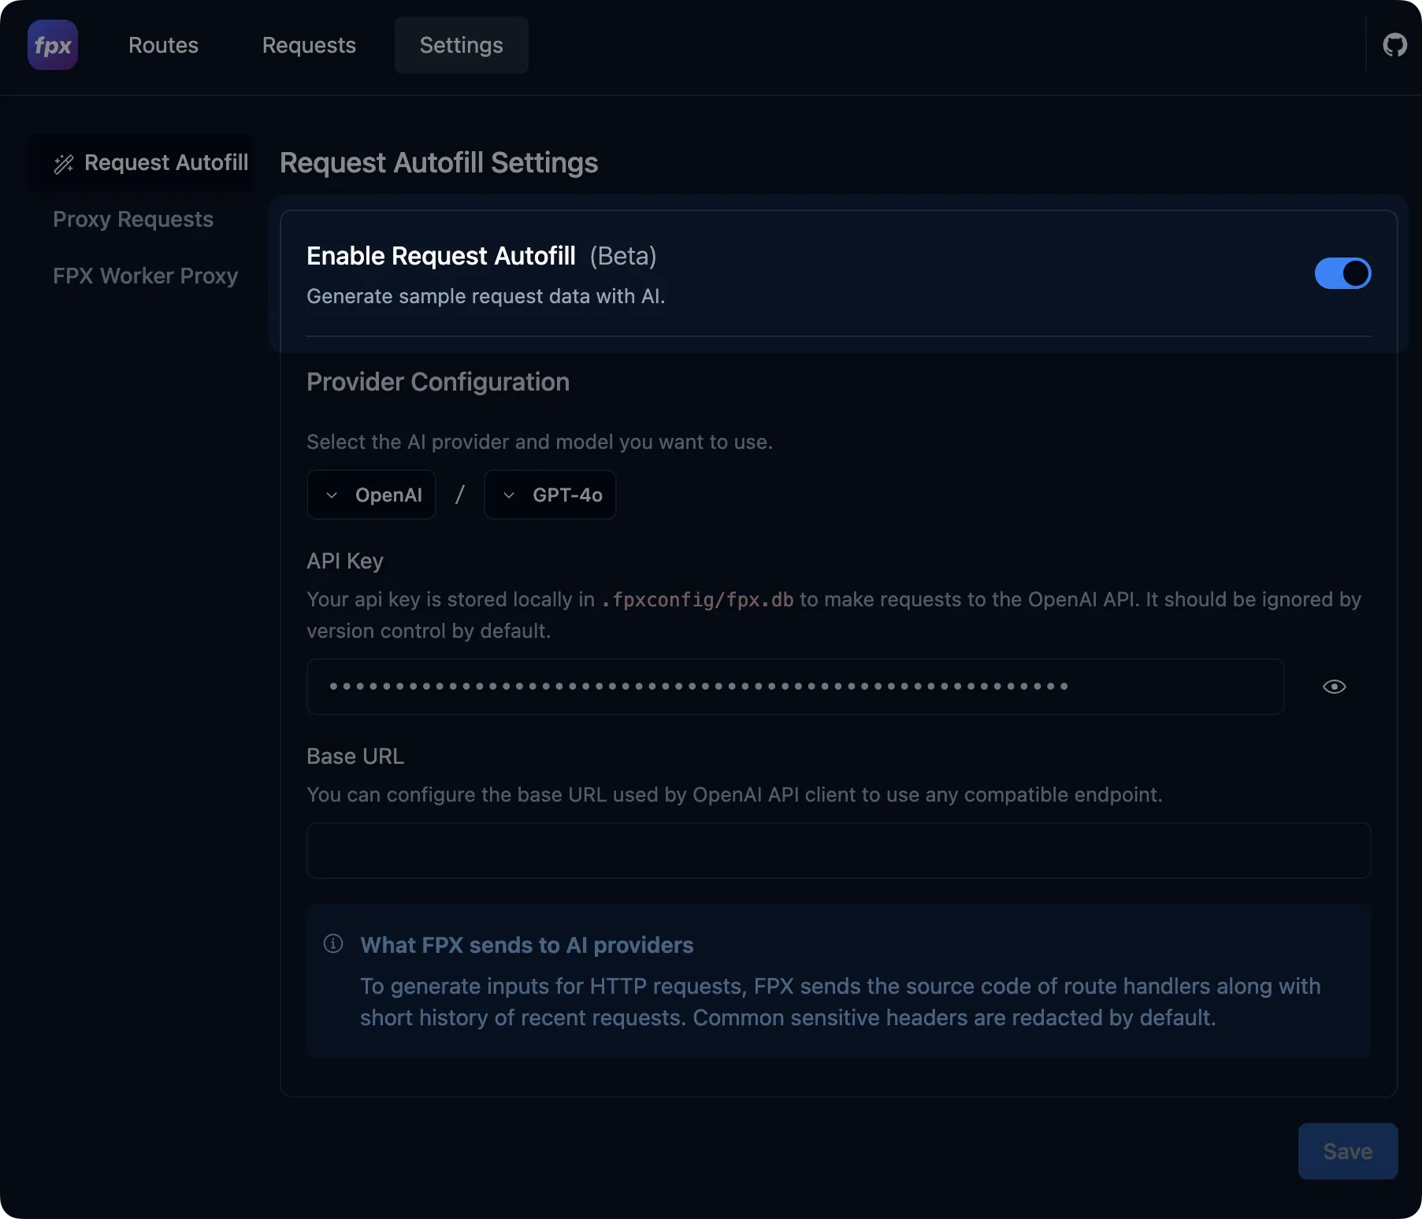Open Proxy Requests settings section
1422x1219 pixels.
(x=133, y=219)
